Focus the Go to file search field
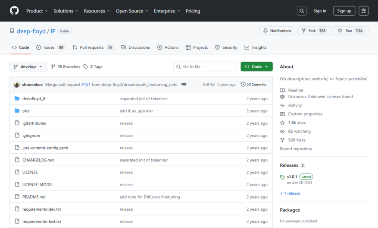The width and height of the screenshot is (378, 228). [x=204, y=66]
